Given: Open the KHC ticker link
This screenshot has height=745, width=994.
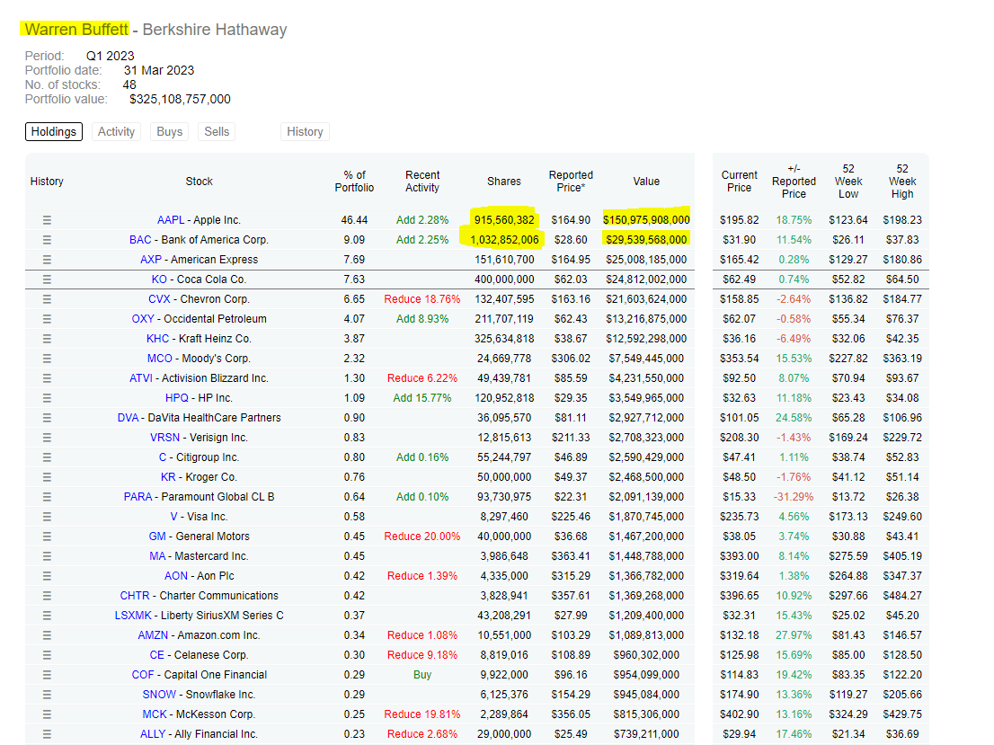Looking at the screenshot, I should (x=158, y=339).
